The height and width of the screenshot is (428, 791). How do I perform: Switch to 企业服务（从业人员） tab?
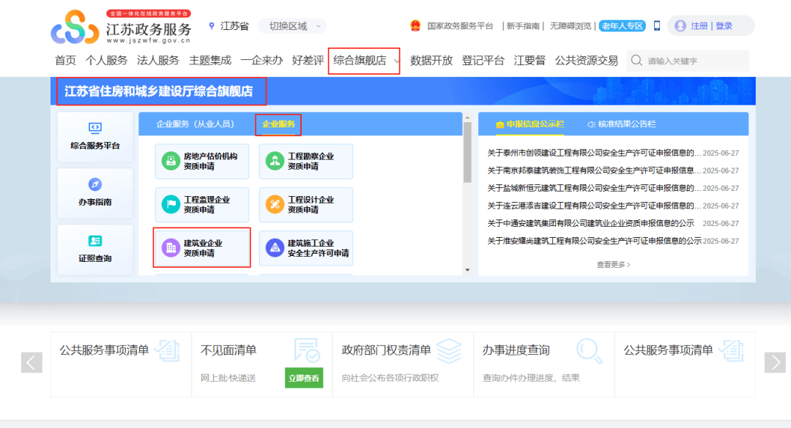[x=196, y=124]
